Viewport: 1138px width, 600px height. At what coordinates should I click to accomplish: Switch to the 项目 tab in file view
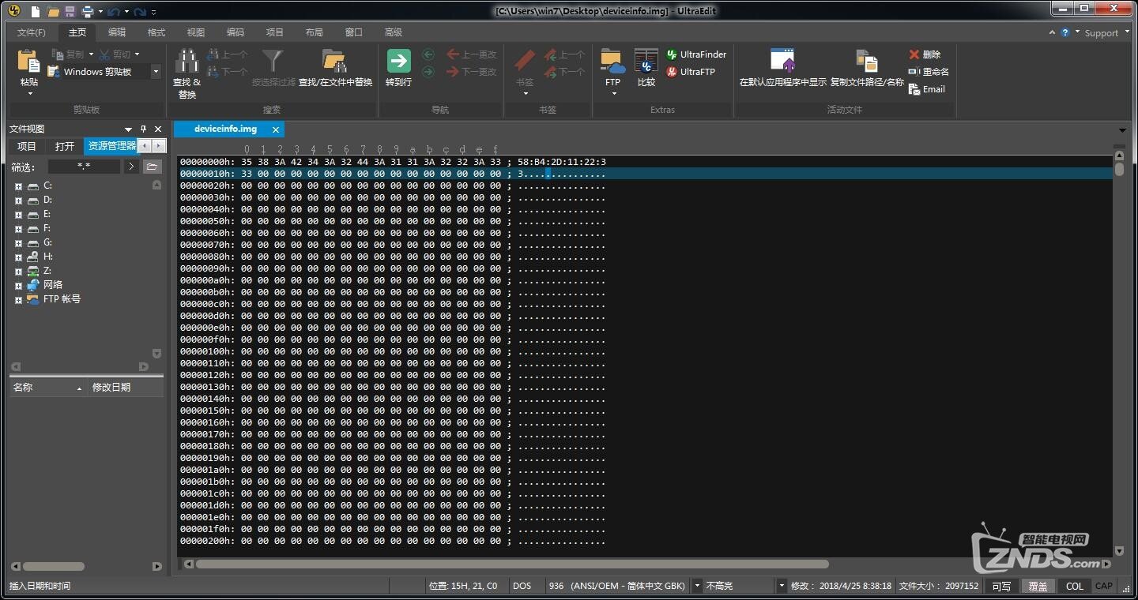[x=27, y=146]
